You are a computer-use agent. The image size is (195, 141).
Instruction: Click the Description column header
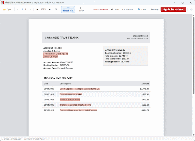[x=65, y=84]
